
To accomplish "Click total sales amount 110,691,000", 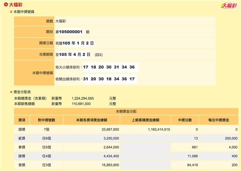I will tap(81, 104).
